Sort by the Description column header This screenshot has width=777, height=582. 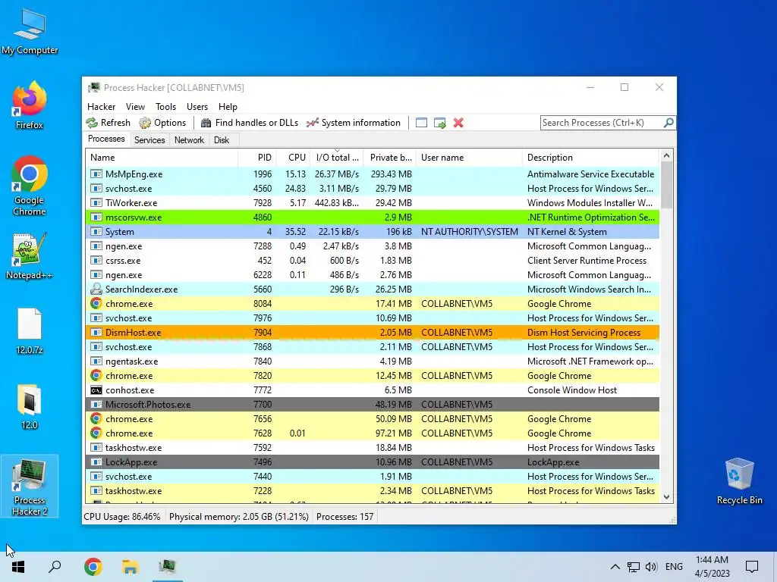pyautogui.click(x=590, y=158)
